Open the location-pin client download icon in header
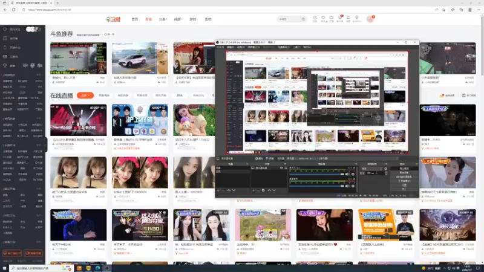Viewport: 484px width, 272px height. pyautogui.click(x=357, y=18)
